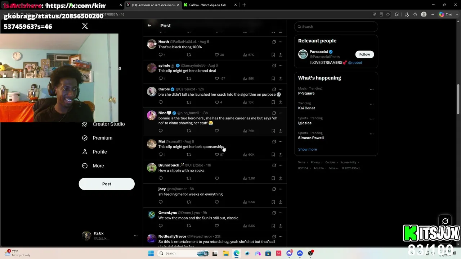Open more options for P-Square trend
The image size is (461, 259).
coord(372,89)
